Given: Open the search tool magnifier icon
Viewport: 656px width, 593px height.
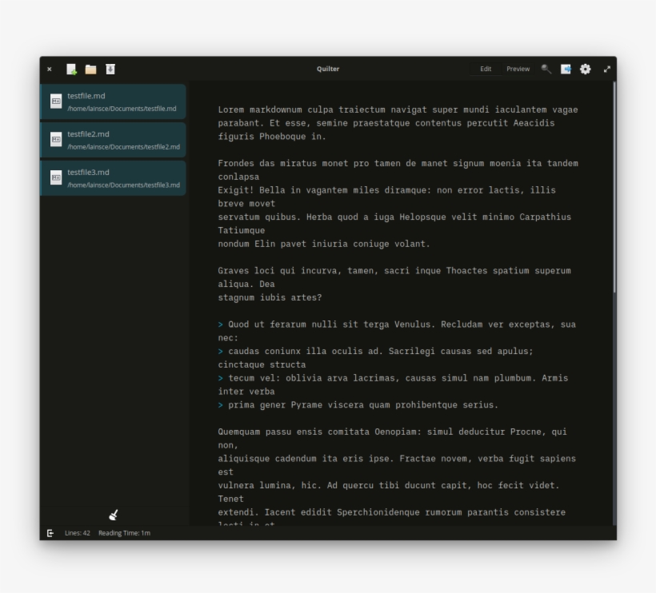Looking at the screenshot, I should click(546, 70).
